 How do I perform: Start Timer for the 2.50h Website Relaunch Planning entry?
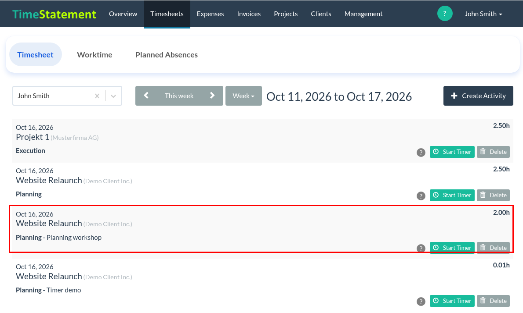(452, 195)
